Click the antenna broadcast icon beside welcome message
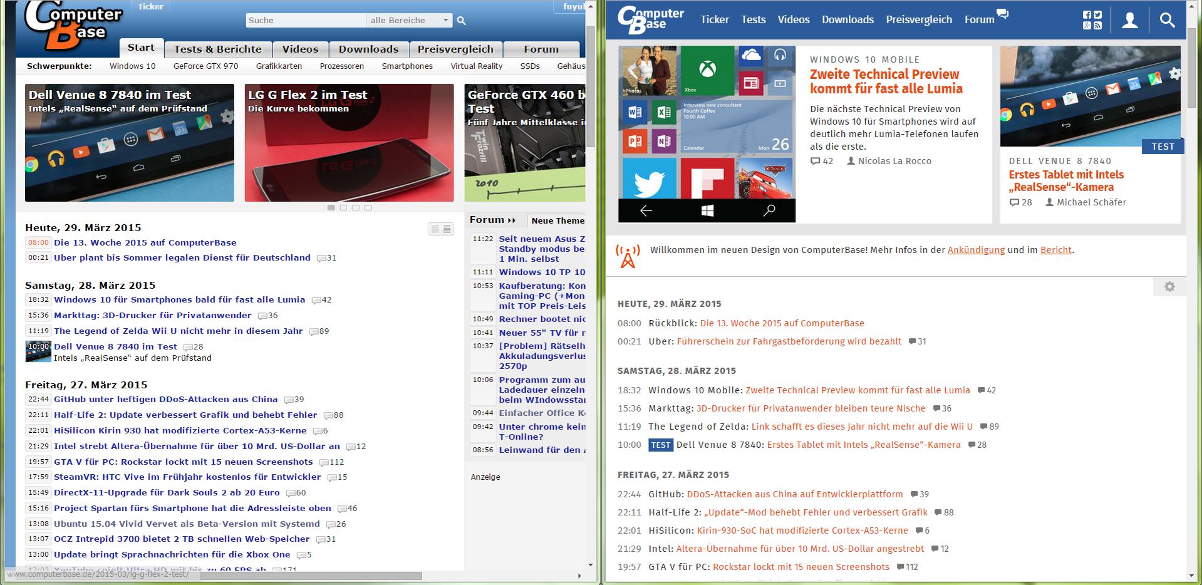The width and height of the screenshot is (1202, 585). tap(628, 256)
